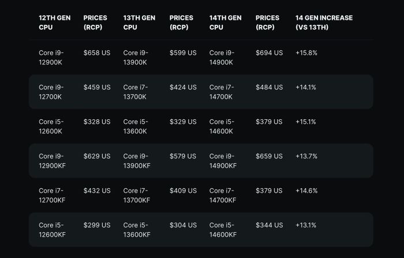Select the Core i7-12700KF cell
Viewport: 404px width, 258px height.
52,195
